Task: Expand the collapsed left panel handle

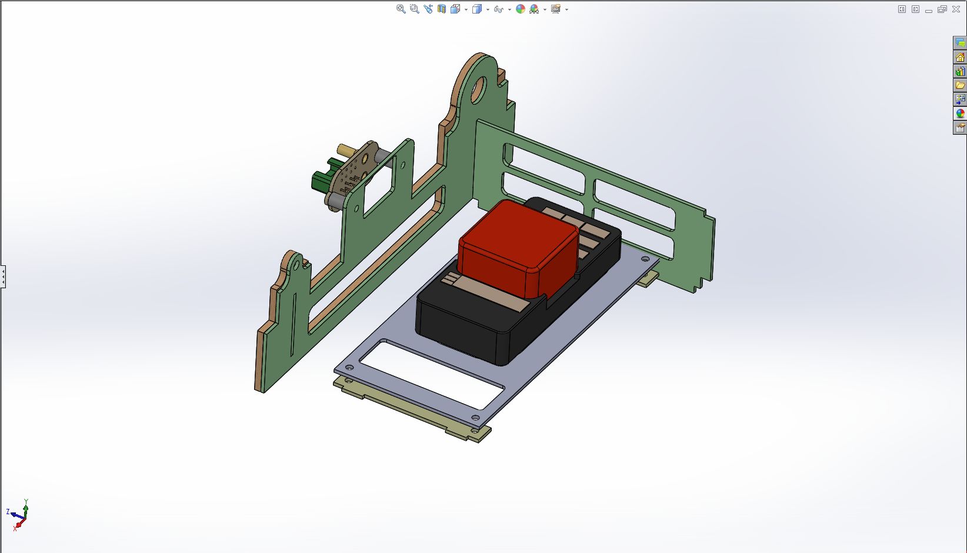Action: coord(3,276)
